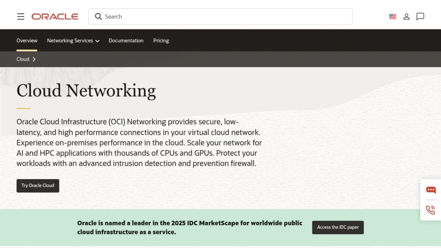Select the Overview tab
441x248 pixels.
tap(27, 40)
